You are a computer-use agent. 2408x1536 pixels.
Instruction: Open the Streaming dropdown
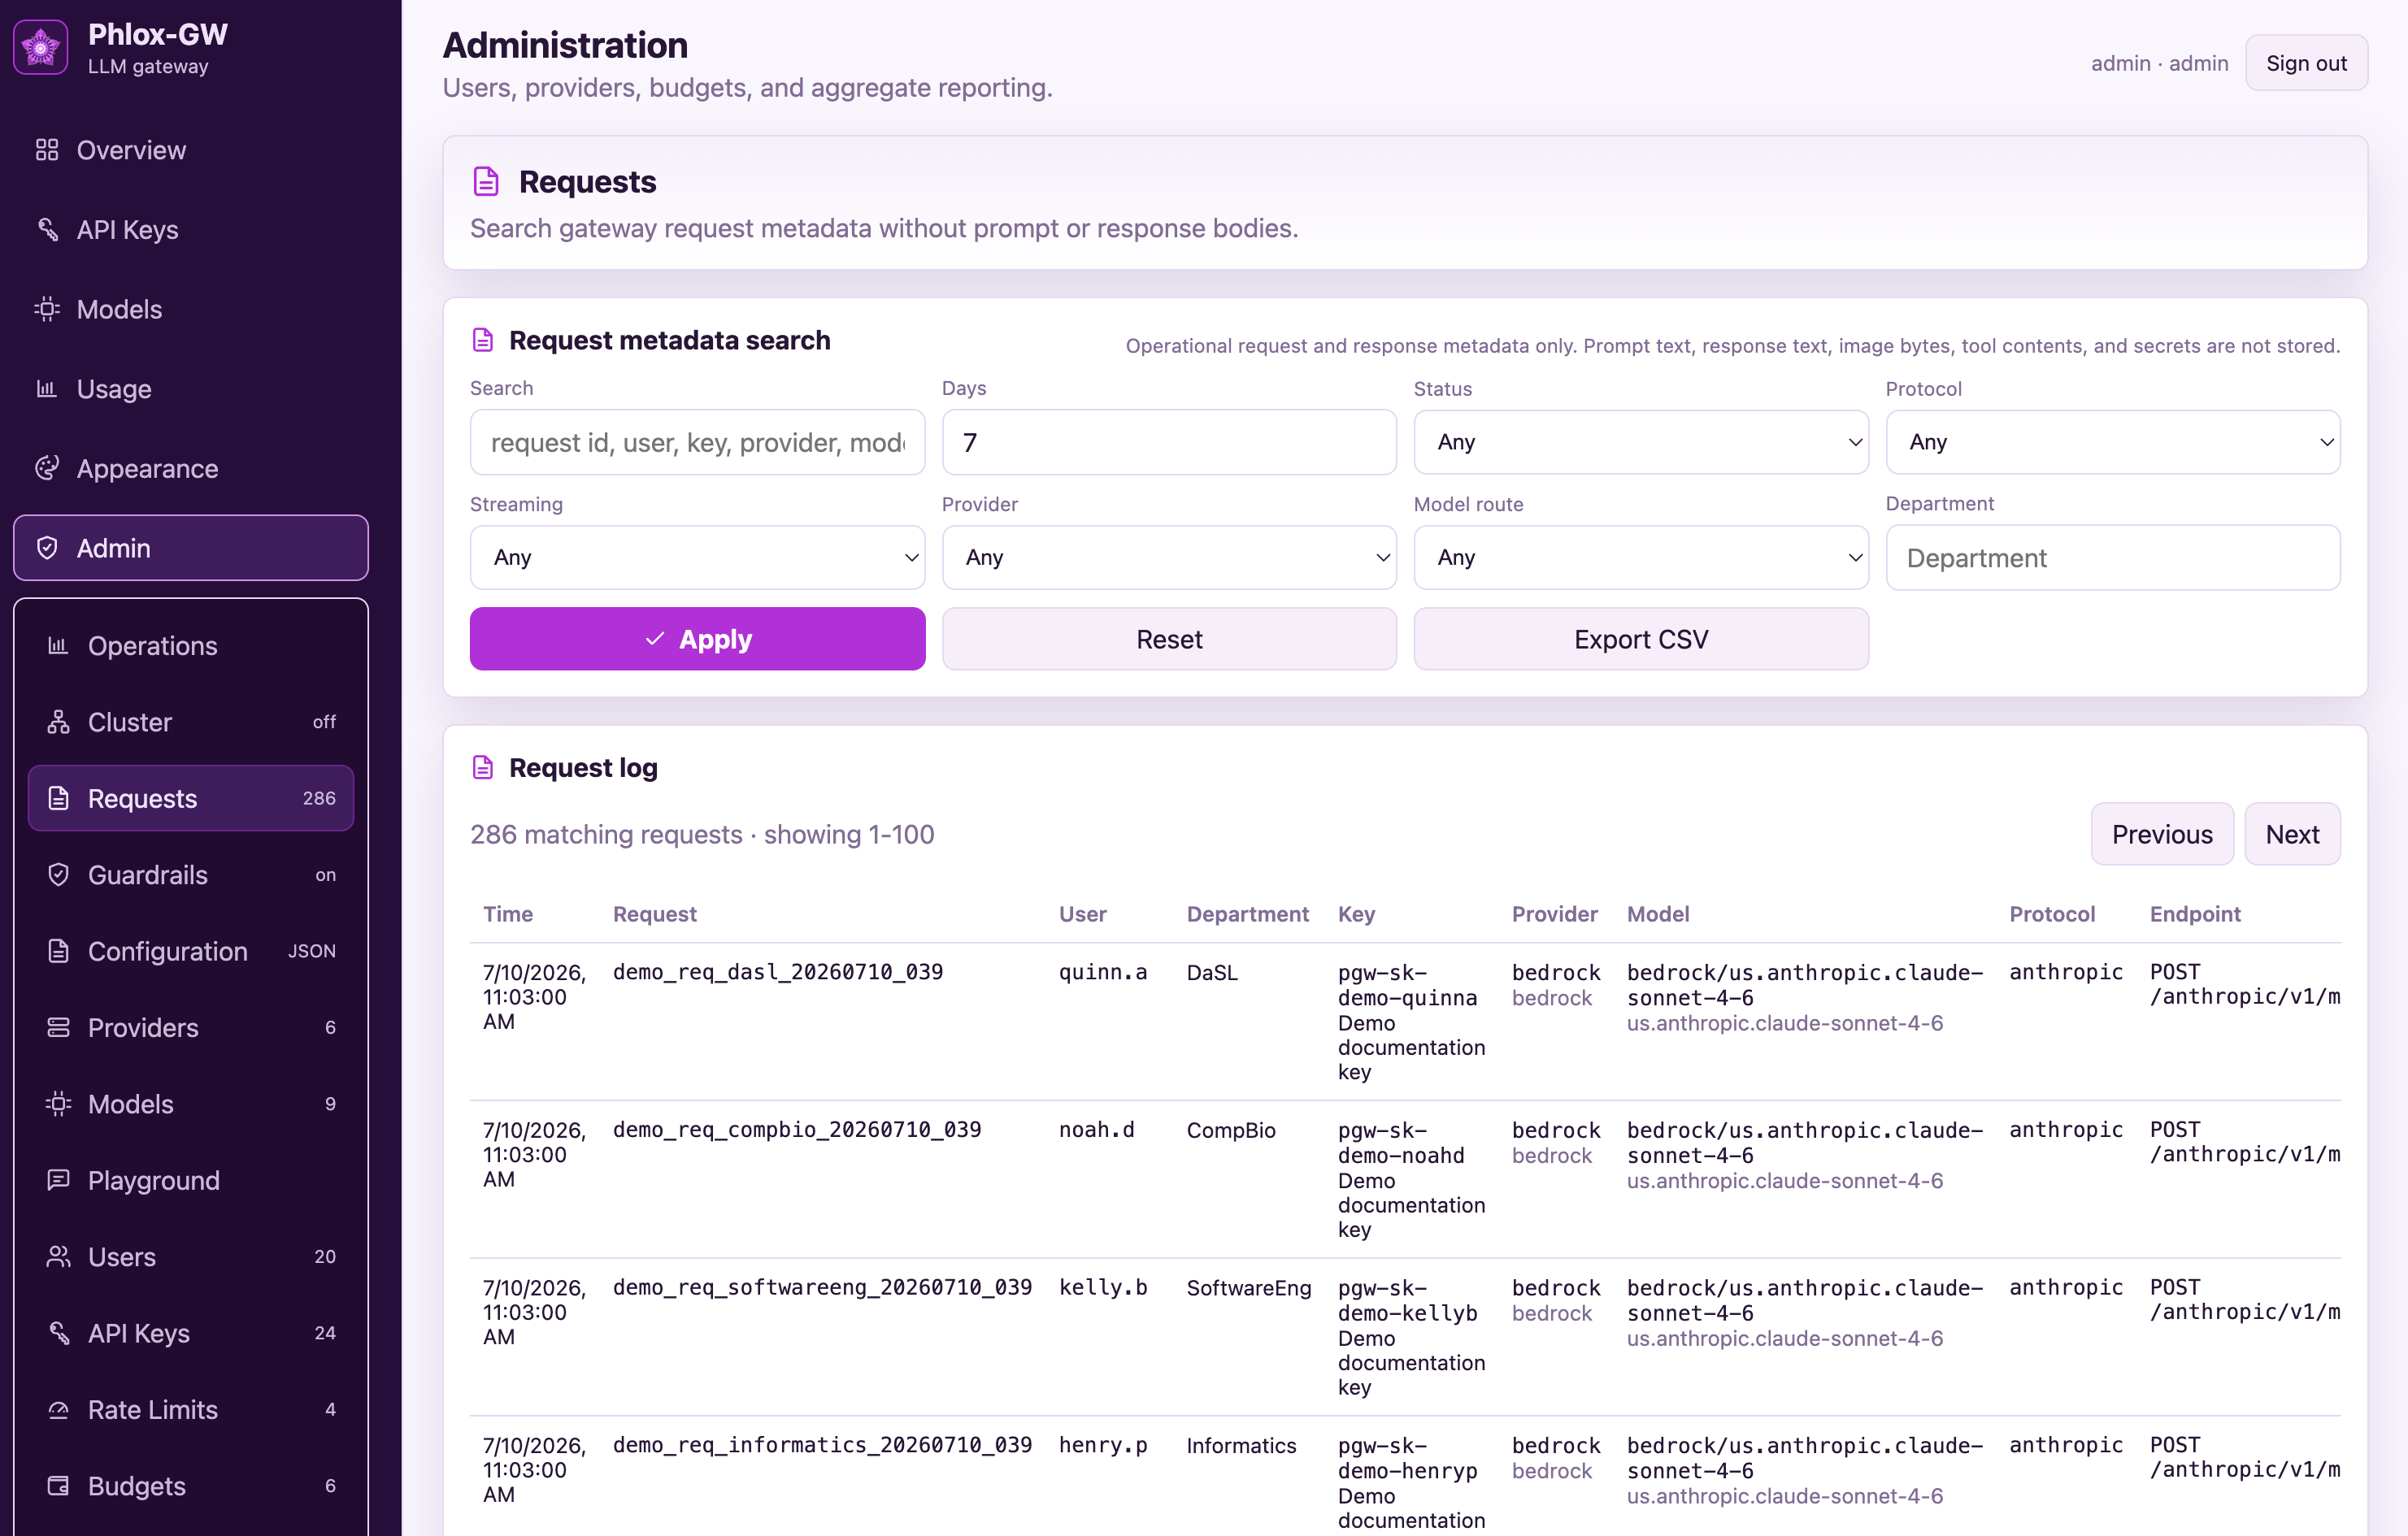click(x=697, y=558)
